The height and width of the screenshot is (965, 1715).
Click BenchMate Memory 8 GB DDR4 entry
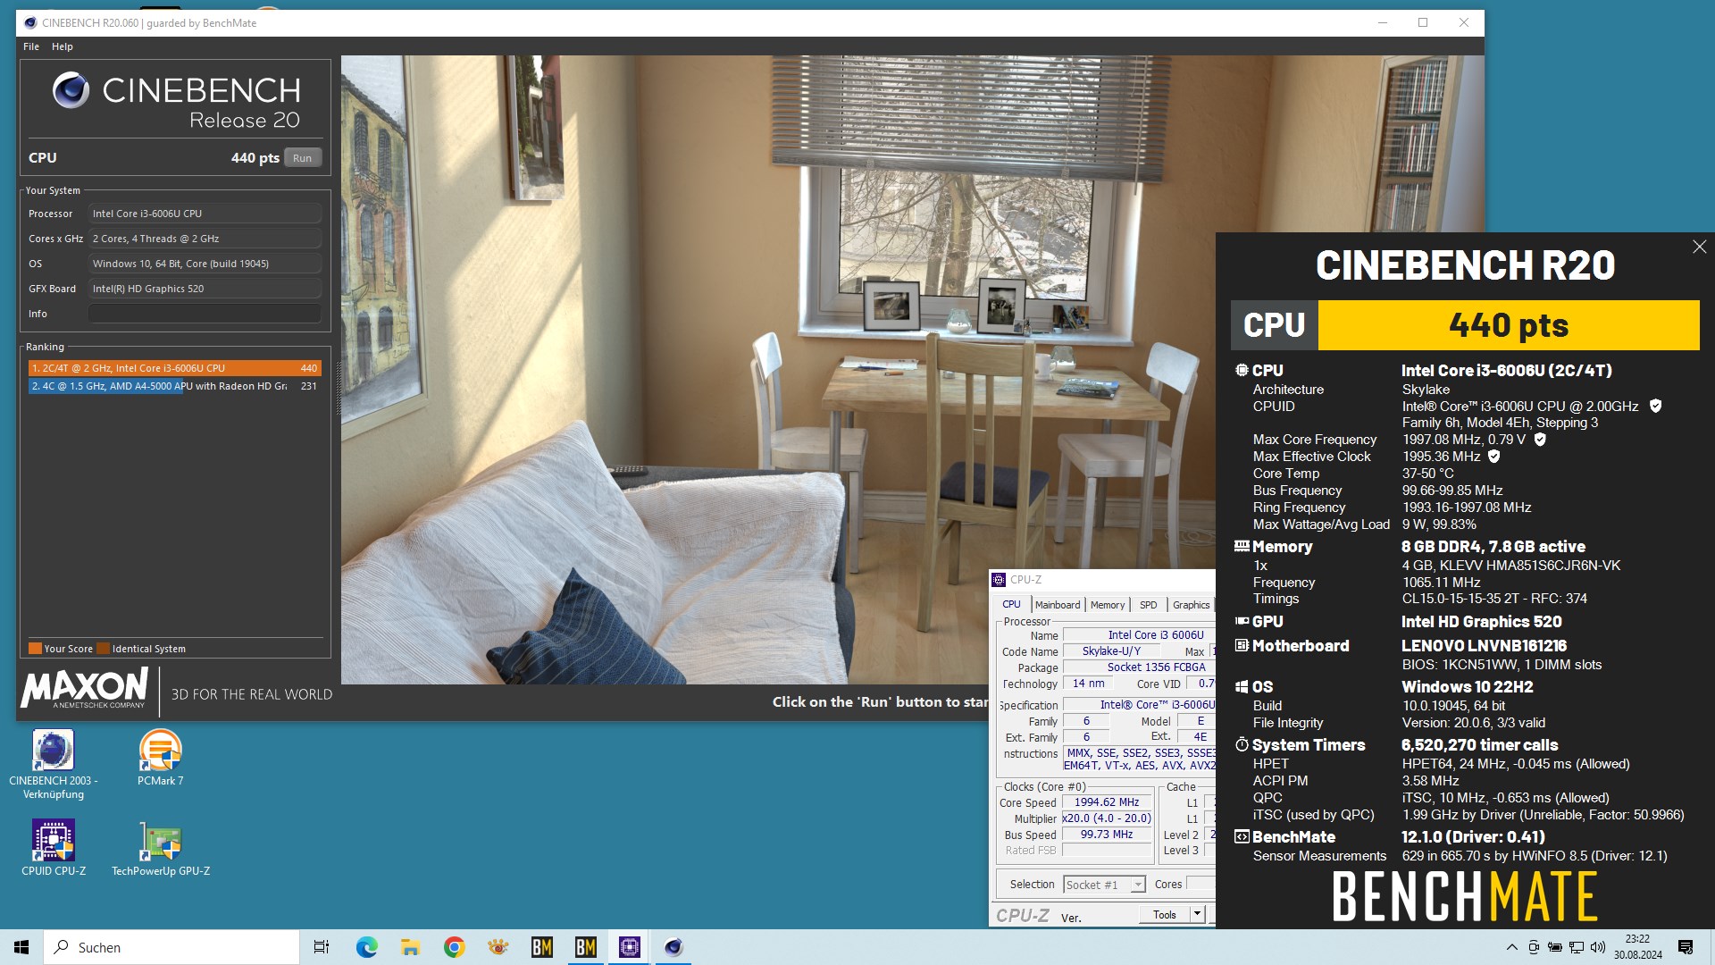point(1493,546)
